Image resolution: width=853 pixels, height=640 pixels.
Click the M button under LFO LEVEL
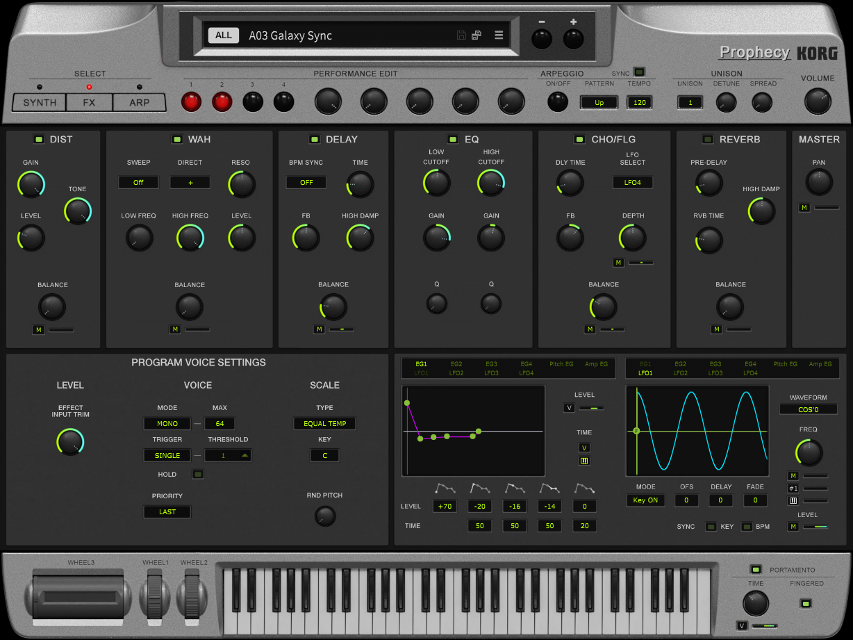pyautogui.click(x=793, y=527)
